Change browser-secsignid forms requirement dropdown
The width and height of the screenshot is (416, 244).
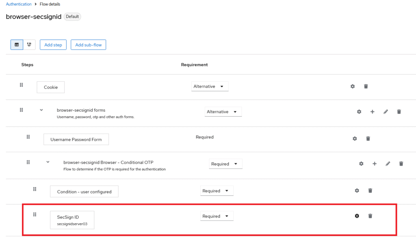(223, 112)
